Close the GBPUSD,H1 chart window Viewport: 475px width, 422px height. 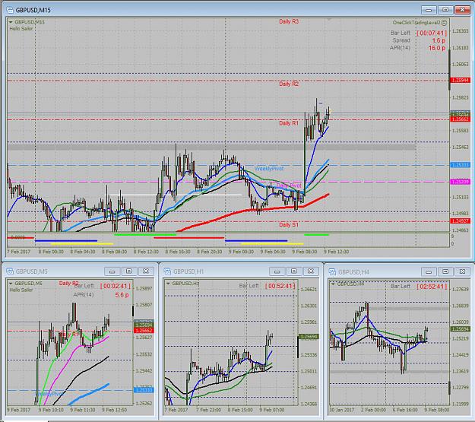[311, 271]
